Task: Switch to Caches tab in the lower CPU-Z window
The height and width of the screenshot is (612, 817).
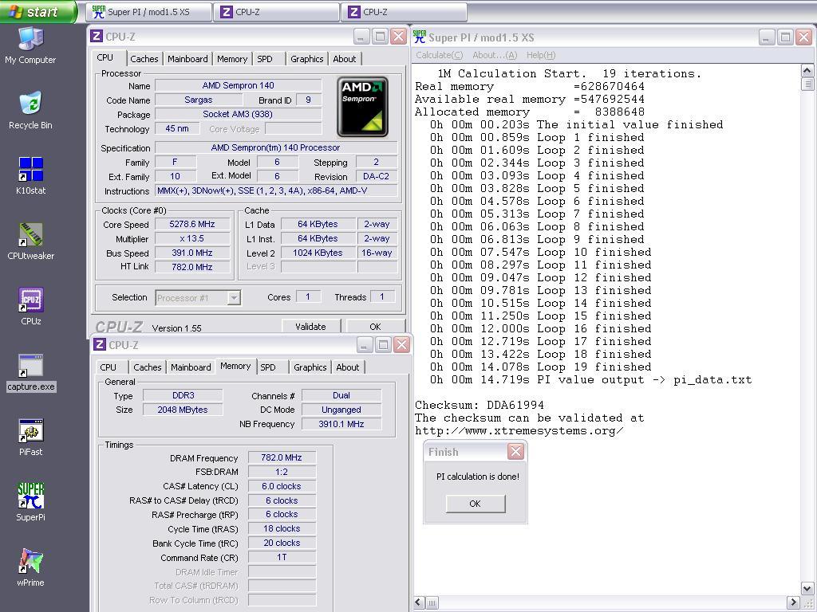Action: (148, 367)
